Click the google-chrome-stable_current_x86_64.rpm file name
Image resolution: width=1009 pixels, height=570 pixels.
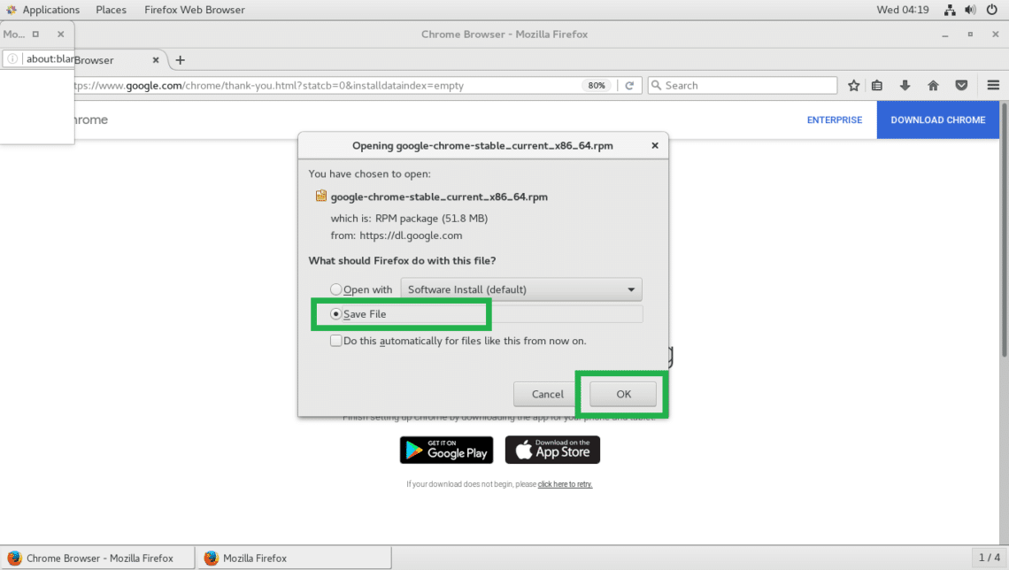tap(439, 196)
